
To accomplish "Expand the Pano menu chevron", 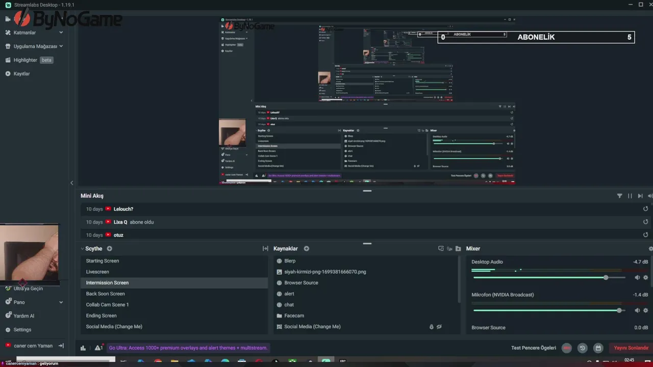I will (x=61, y=302).
